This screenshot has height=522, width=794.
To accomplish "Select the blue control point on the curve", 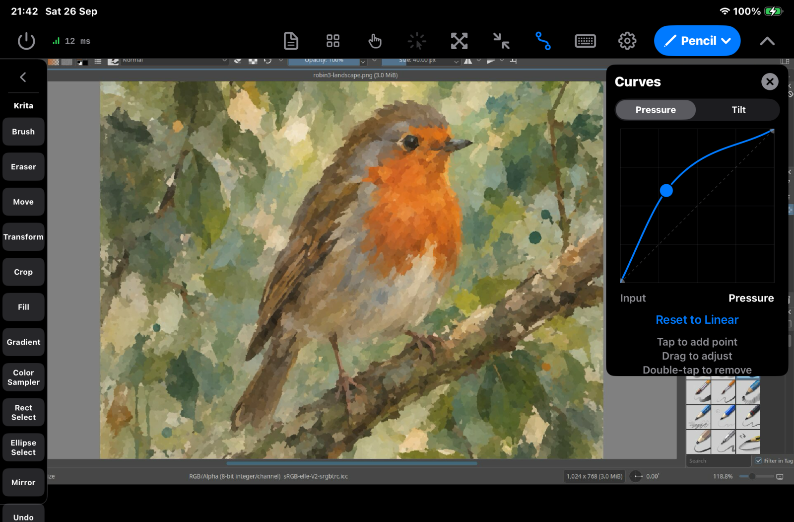I will pos(666,190).
